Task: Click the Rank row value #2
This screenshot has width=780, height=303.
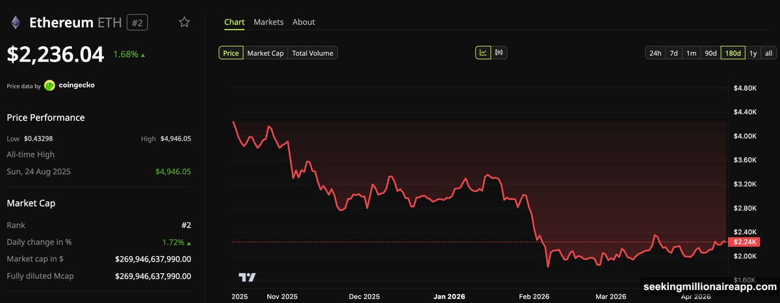Action: (x=186, y=225)
